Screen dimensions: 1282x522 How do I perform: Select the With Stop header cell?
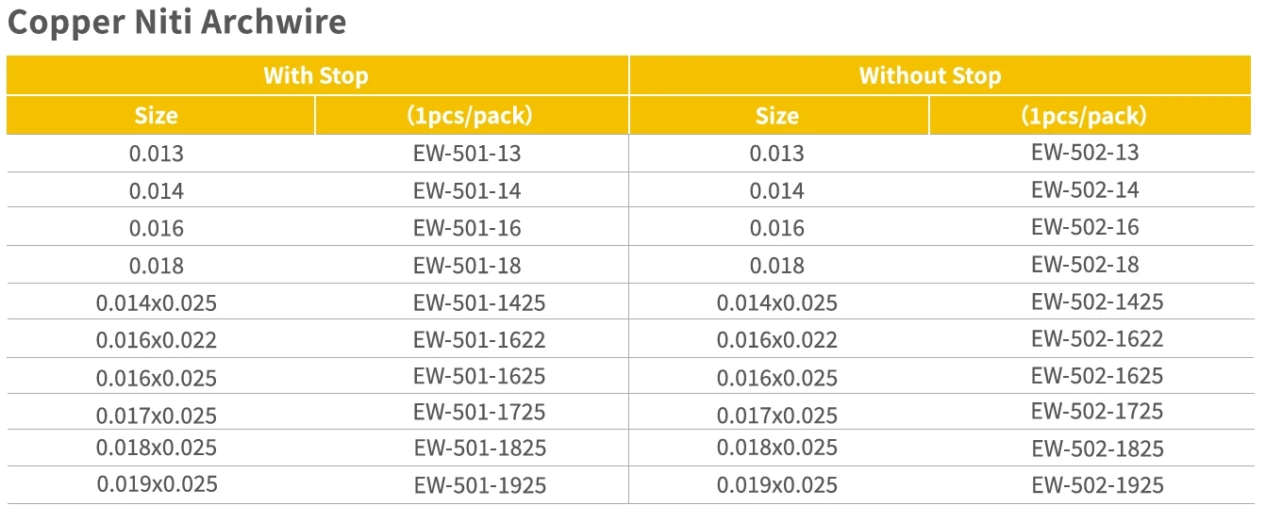click(317, 75)
